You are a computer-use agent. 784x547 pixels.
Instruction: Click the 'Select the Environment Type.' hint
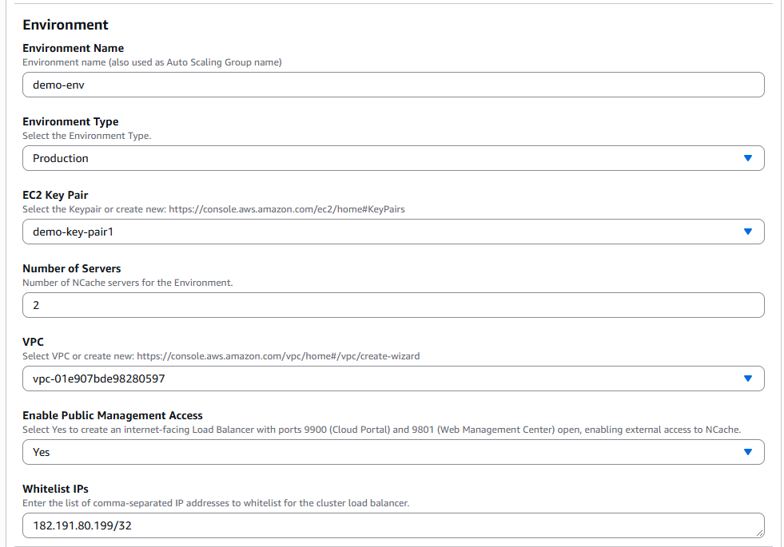87,136
